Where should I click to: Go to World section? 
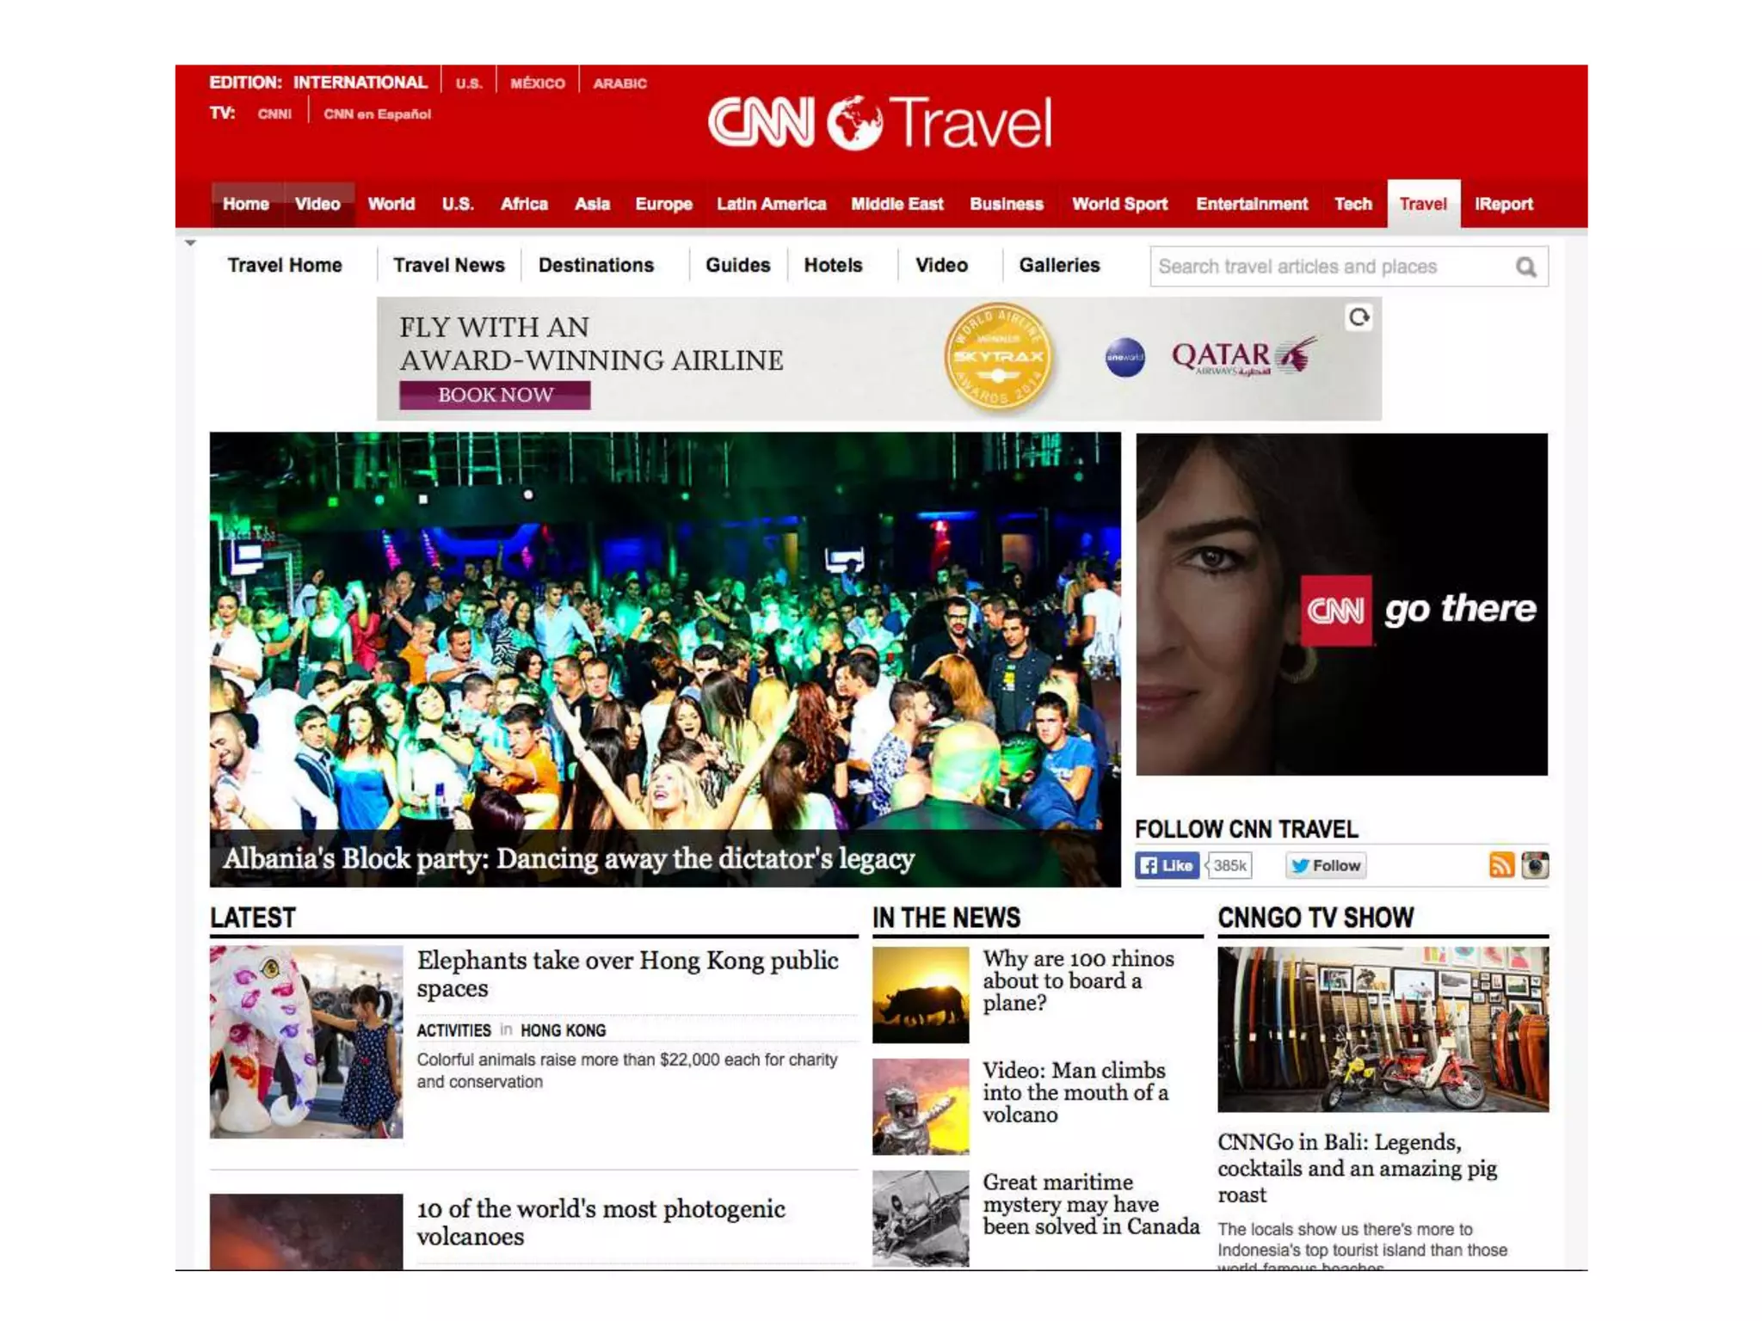pos(391,204)
